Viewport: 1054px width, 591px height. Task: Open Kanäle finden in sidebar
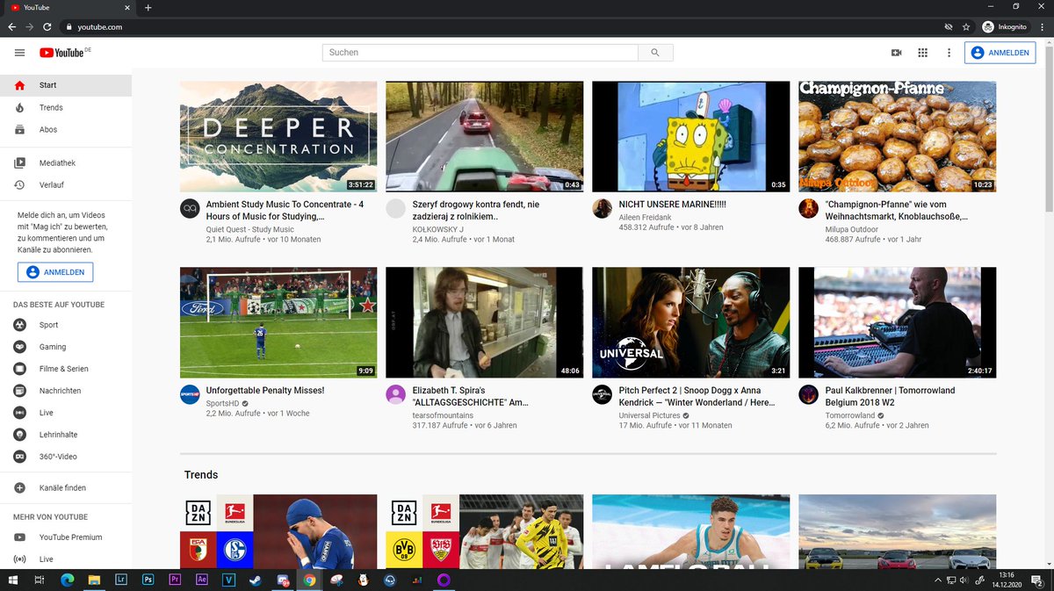pos(66,487)
